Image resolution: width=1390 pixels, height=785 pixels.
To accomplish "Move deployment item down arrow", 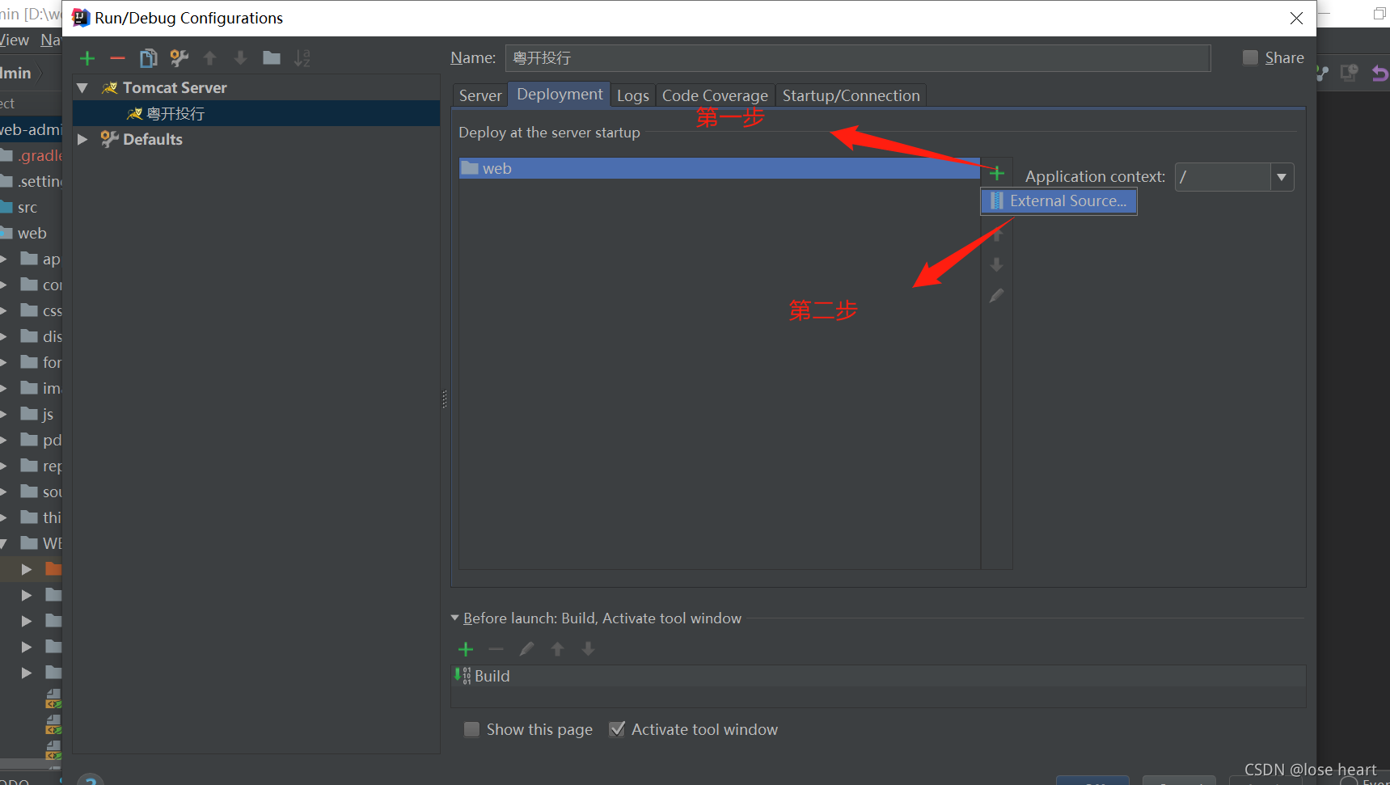I will click(x=997, y=265).
